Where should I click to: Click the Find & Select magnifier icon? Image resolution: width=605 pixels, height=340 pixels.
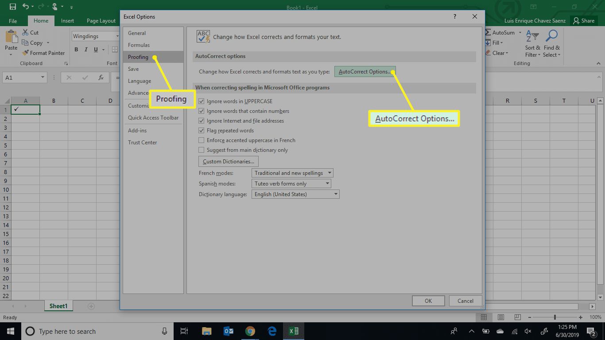click(551, 36)
